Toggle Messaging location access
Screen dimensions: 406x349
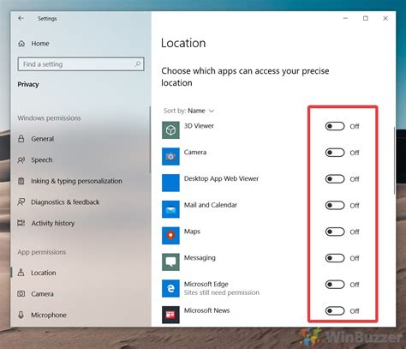click(335, 258)
